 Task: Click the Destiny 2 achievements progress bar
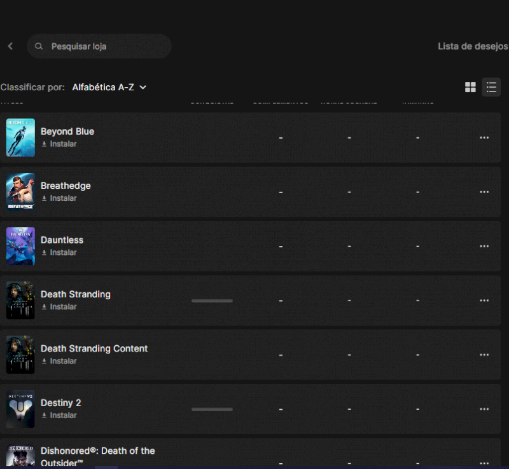click(212, 409)
